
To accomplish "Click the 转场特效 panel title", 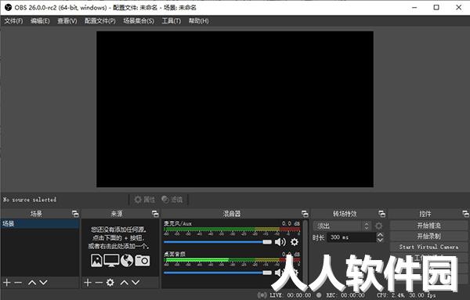I will (345, 214).
